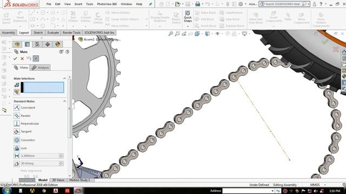Open dropdown arrow beside Options gear
This screenshot has width=346, height=194.
(x=245, y=4)
